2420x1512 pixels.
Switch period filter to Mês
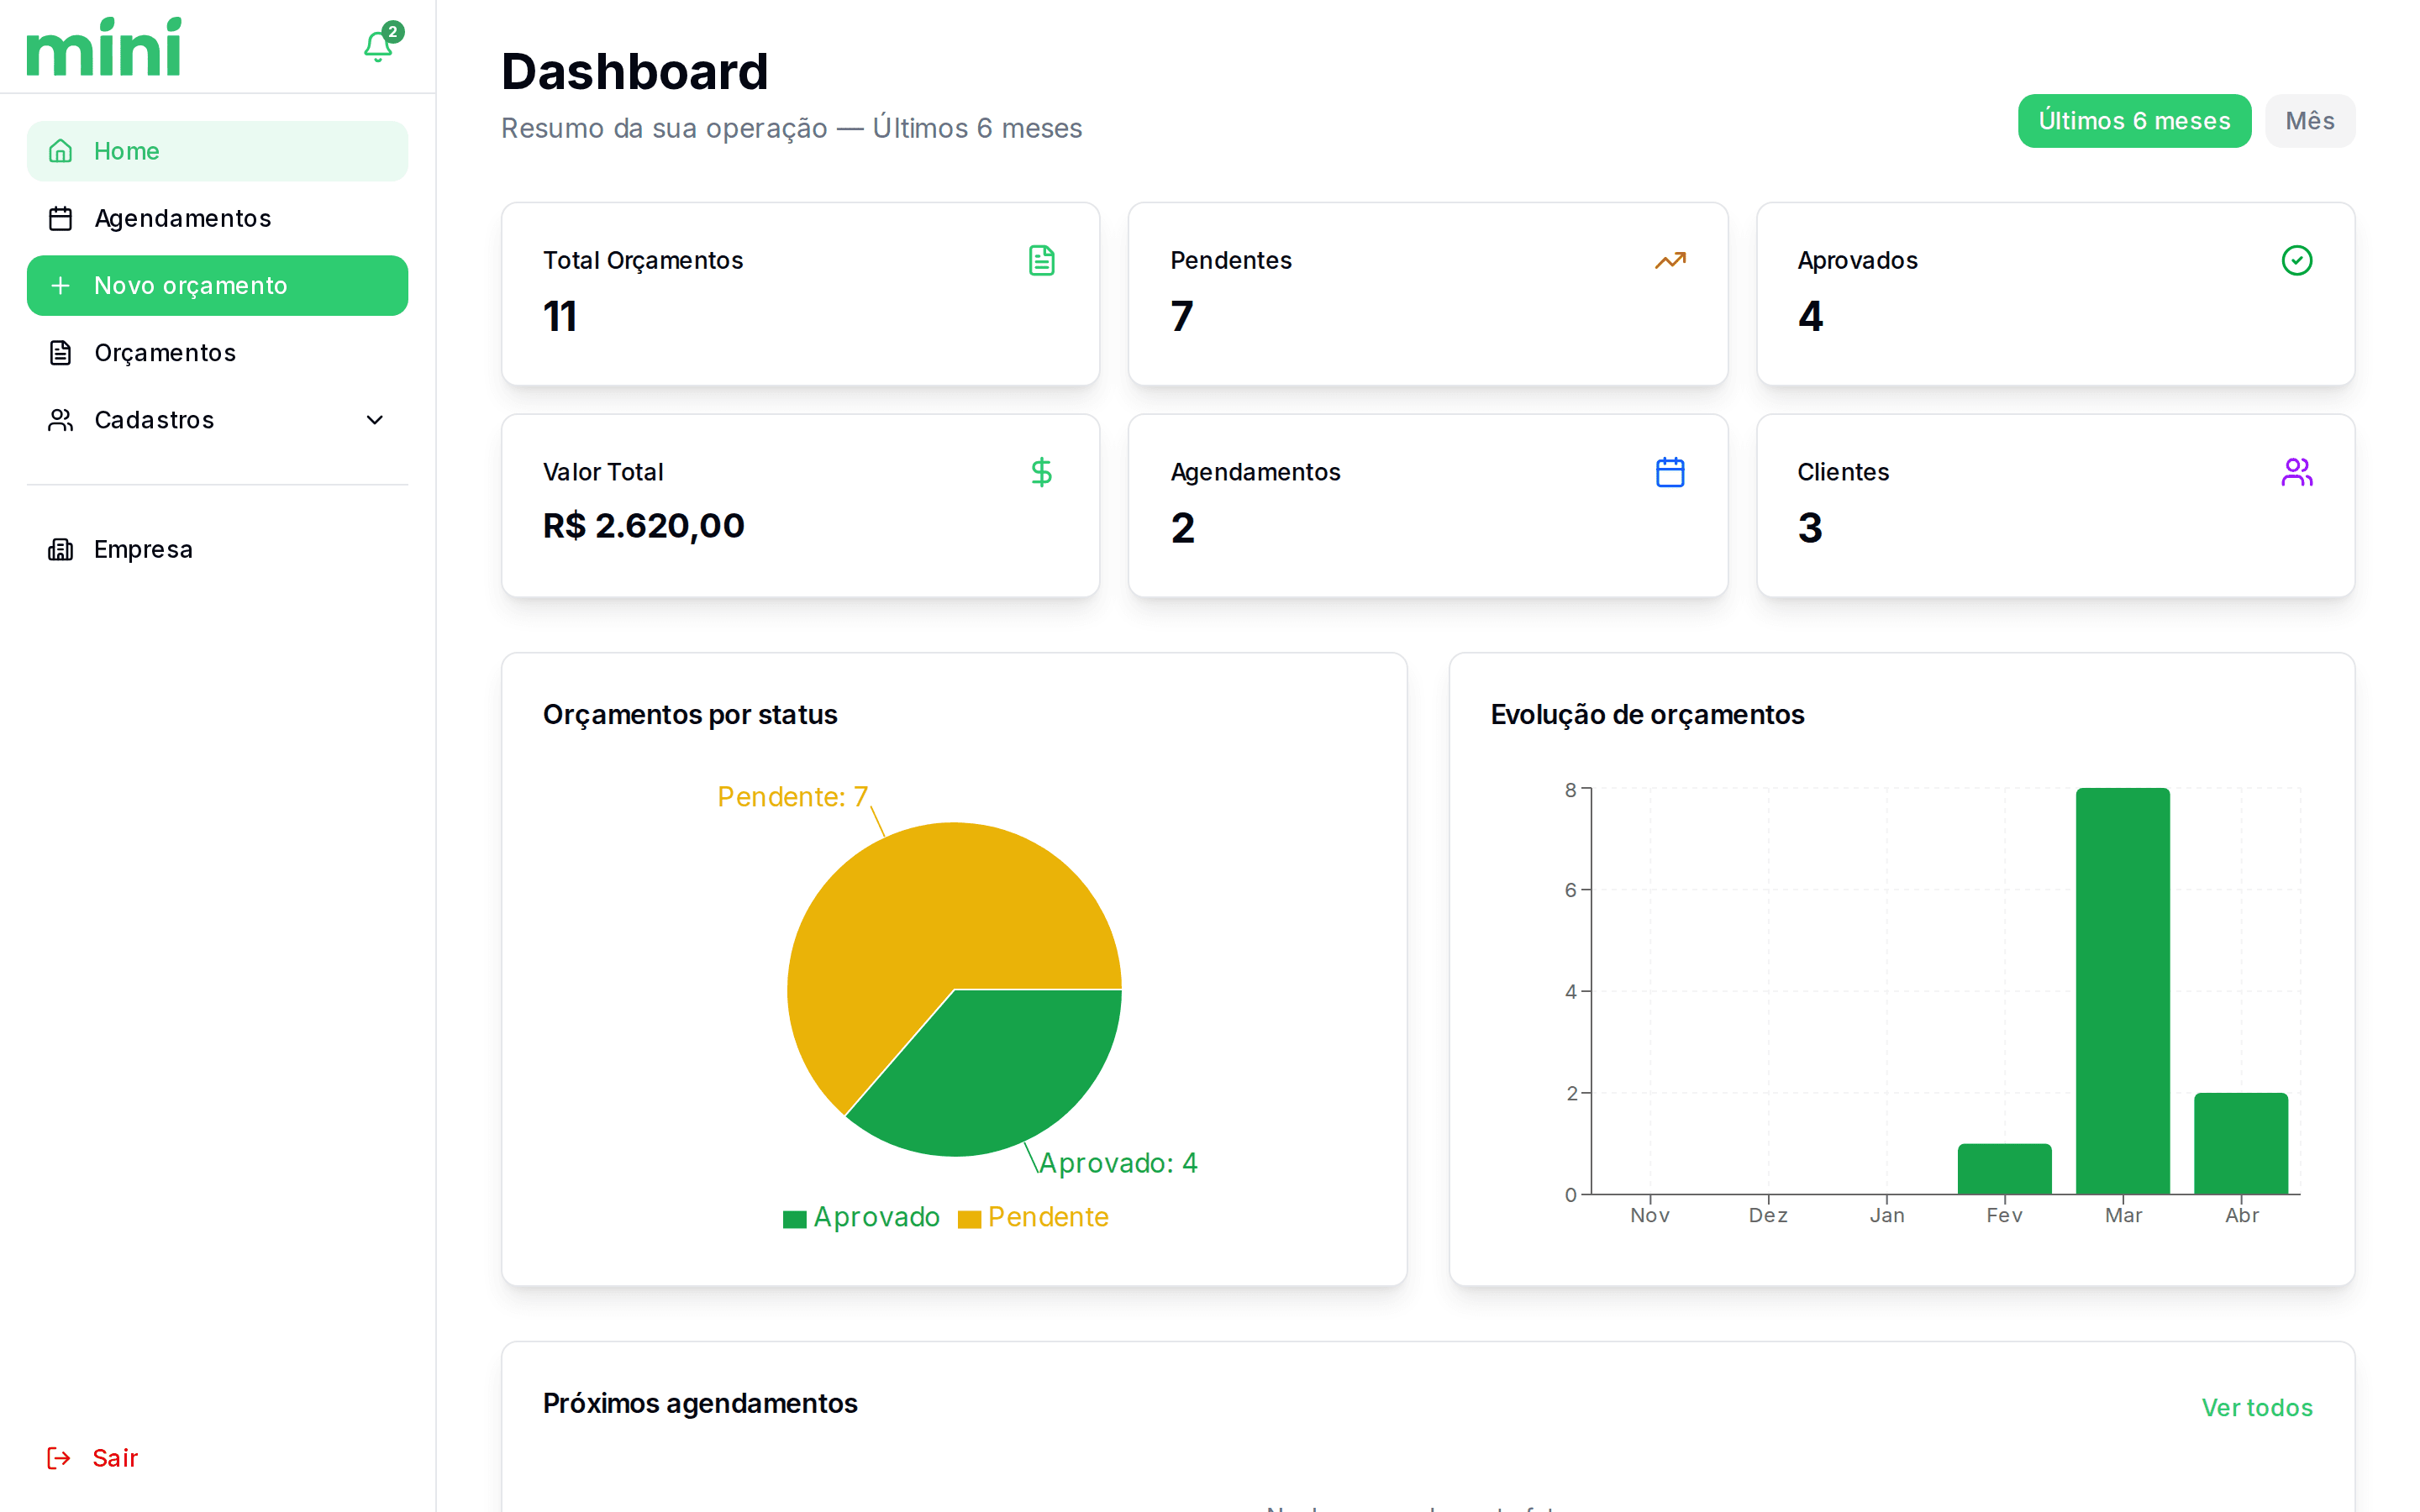click(2309, 121)
